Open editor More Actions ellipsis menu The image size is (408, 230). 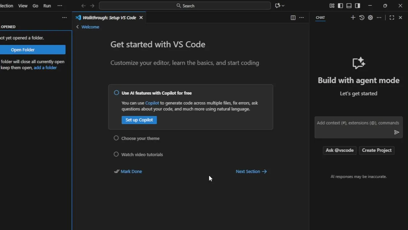pyautogui.click(x=301, y=18)
